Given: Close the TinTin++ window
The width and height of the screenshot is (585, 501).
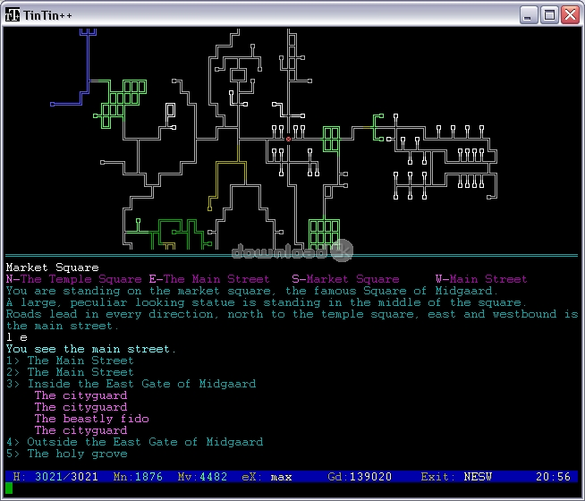Looking at the screenshot, I should [x=570, y=14].
